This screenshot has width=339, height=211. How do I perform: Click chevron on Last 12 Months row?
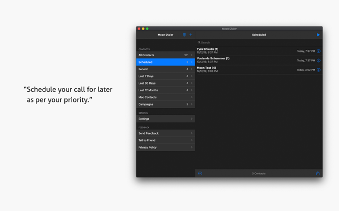point(191,90)
